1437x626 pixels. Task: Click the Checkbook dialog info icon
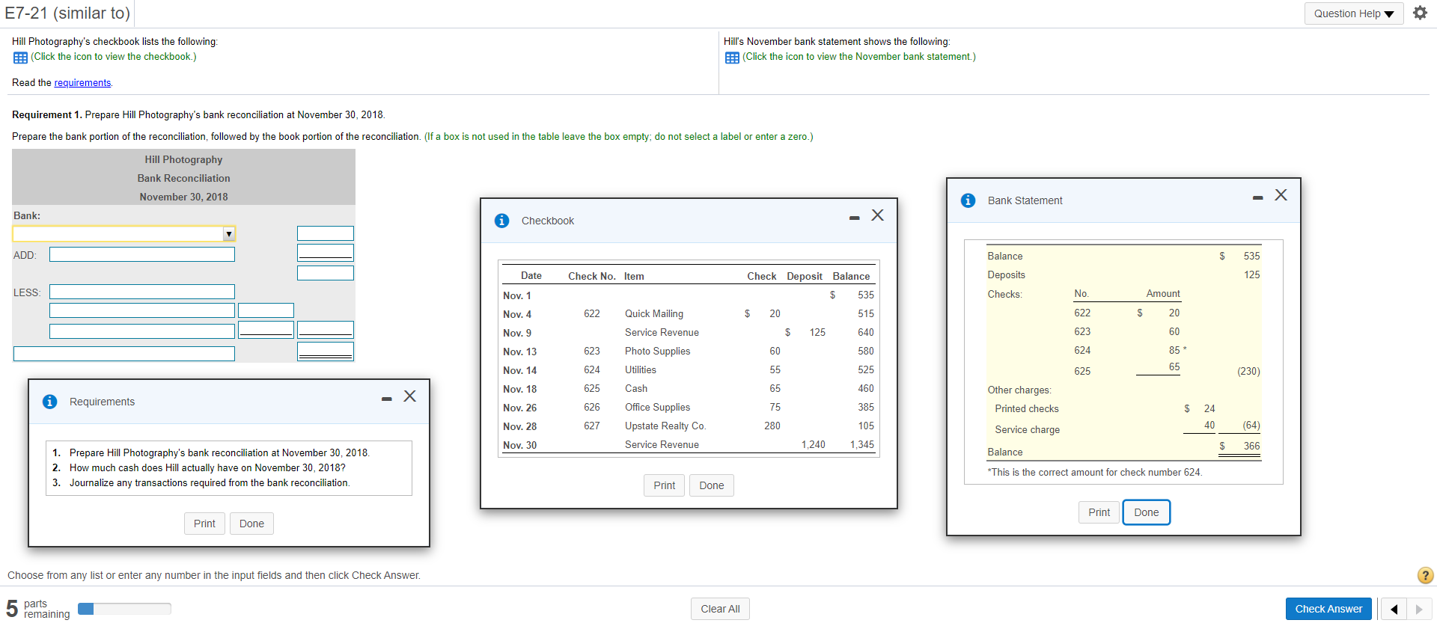pos(501,221)
